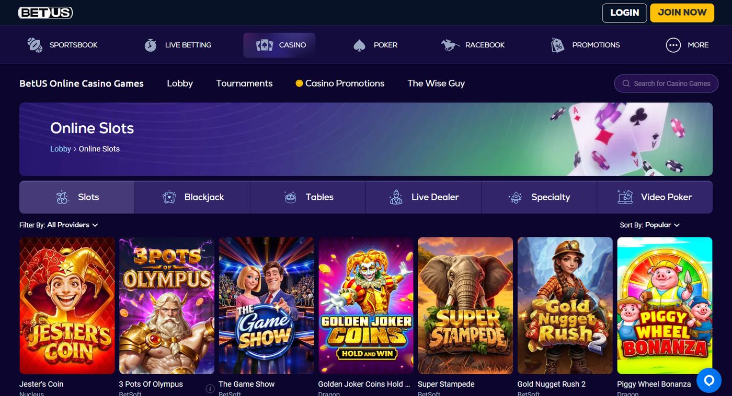Click the Live Betting stopwatch icon
Image resolution: width=732 pixels, height=396 pixels.
point(151,45)
